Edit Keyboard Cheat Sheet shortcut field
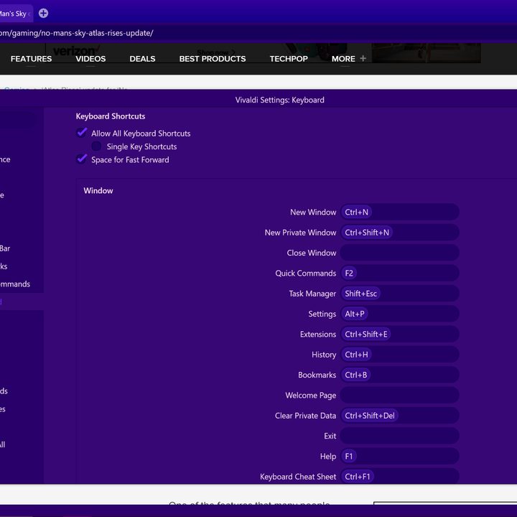This screenshot has width=517, height=517. [400, 477]
